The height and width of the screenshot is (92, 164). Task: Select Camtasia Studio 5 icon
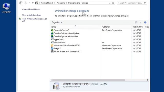(52, 30)
